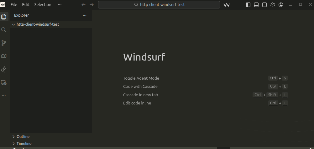Click the Explorer panel title

coord(21,15)
